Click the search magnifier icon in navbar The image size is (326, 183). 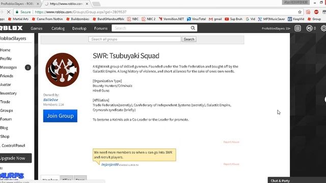(x=193, y=28)
